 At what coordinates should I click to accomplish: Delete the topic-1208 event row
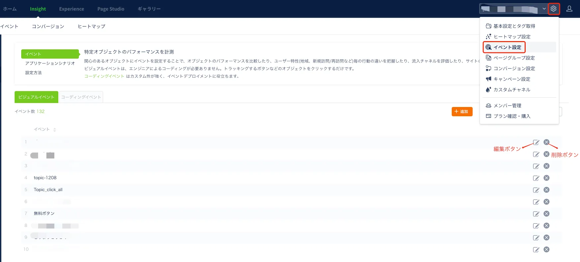(x=547, y=178)
